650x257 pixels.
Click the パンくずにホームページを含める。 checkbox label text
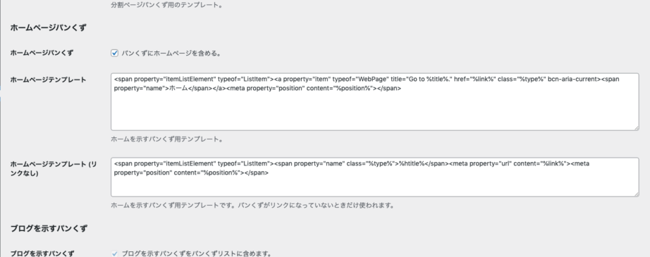click(171, 53)
